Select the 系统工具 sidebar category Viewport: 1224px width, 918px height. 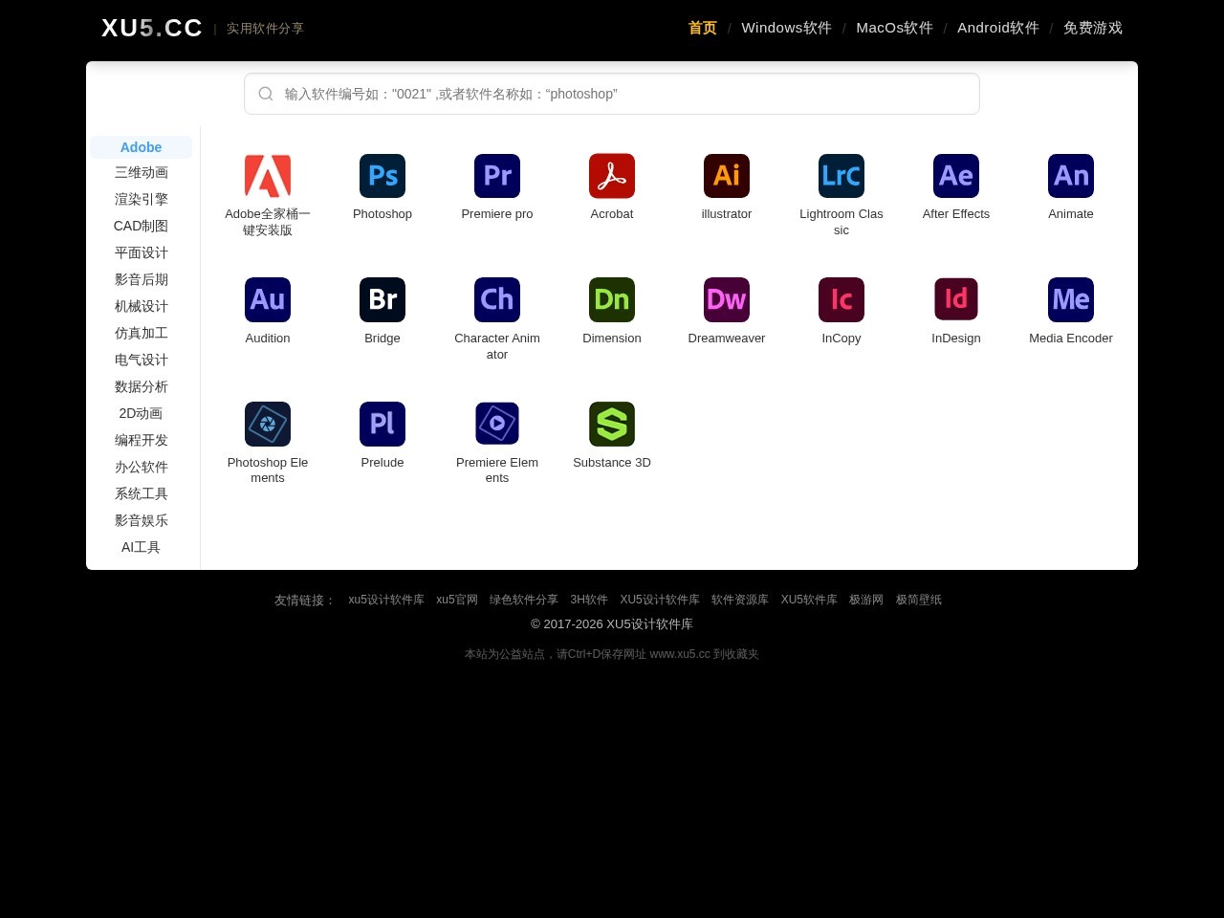[x=141, y=493]
